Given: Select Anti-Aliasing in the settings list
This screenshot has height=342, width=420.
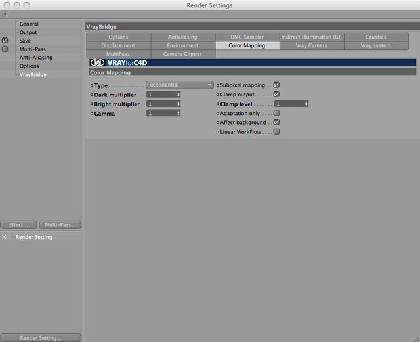Looking at the screenshot, I should click(x=36, y=57).
